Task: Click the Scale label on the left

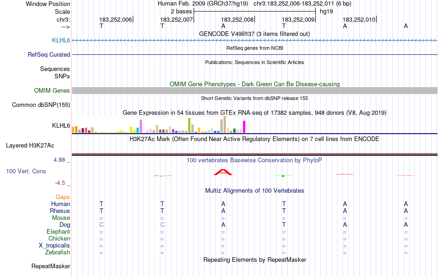Action: point(62,12)
